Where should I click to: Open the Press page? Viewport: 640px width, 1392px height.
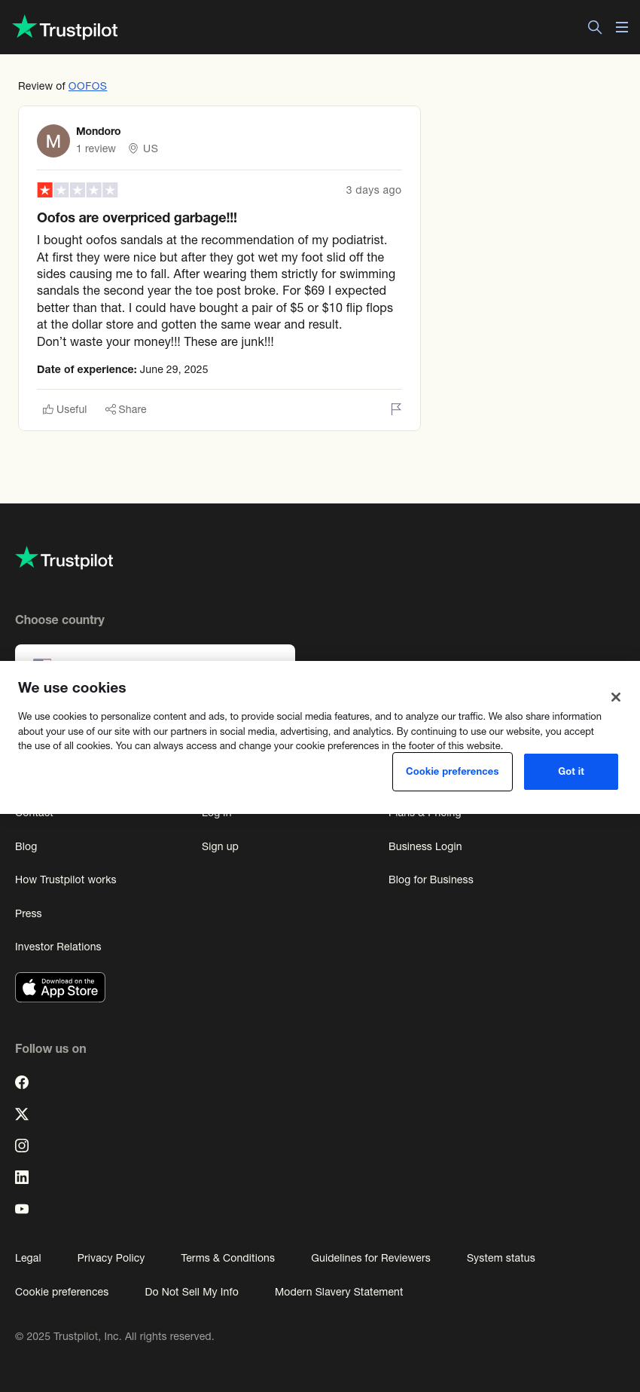[29, 913]
